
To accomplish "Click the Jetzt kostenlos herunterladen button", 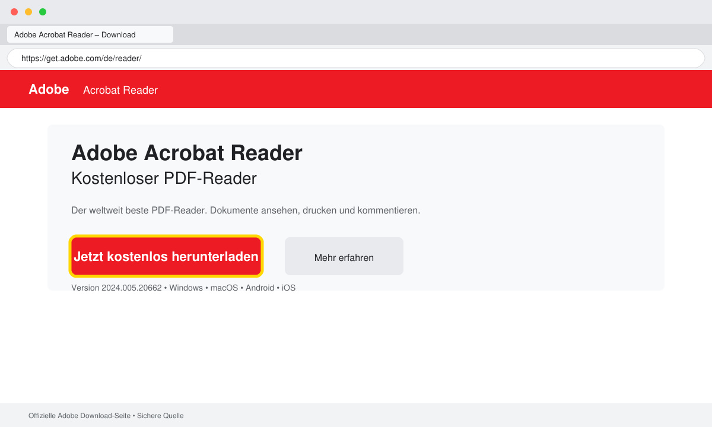I will 166,256.
